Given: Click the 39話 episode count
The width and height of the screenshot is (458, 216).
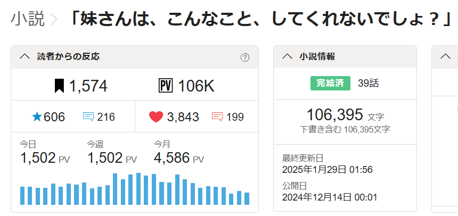Looking at the screenshot, I should pyautogui.click(x=369, y=83).
